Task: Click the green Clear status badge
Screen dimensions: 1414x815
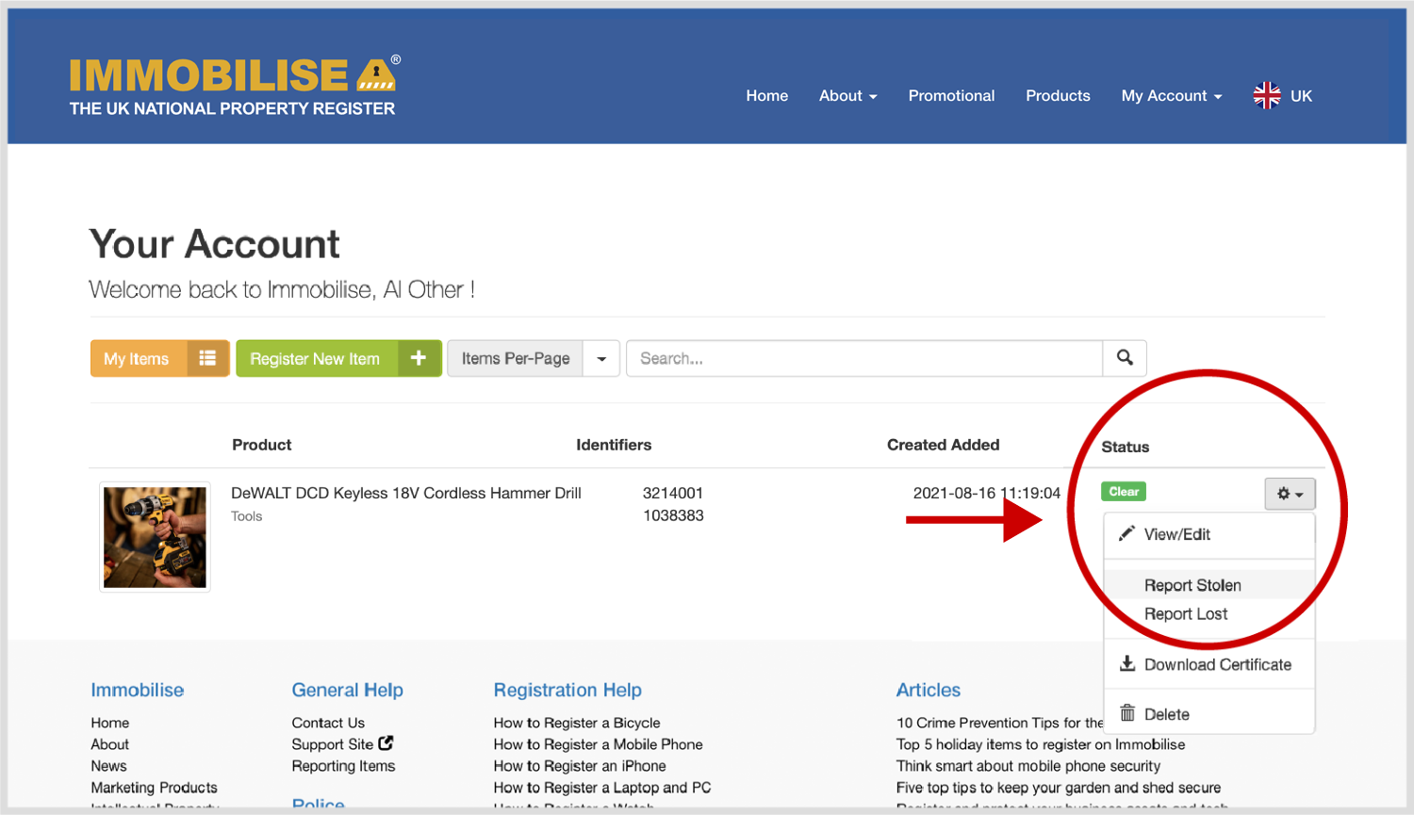Action: (x=1124, y=492)
